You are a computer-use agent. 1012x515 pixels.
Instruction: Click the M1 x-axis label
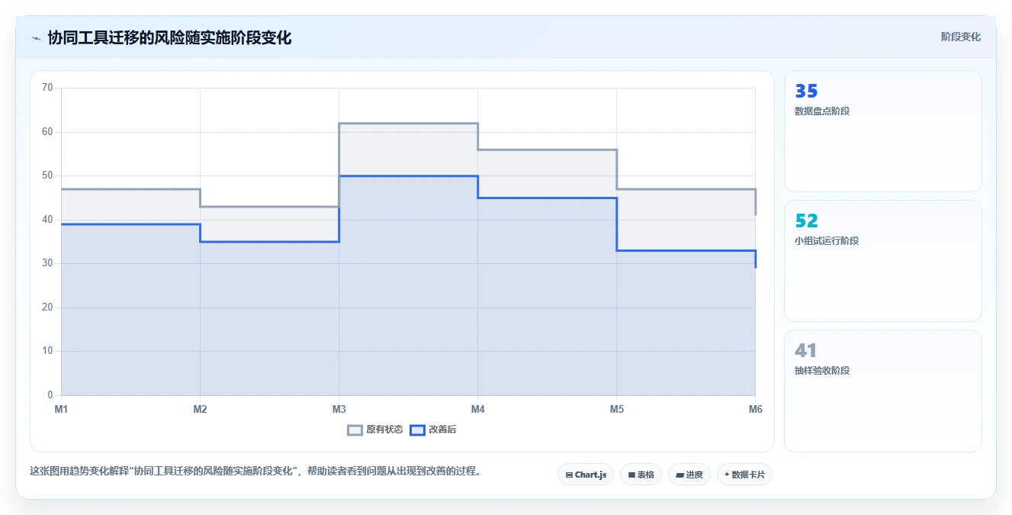coord(61,409)
